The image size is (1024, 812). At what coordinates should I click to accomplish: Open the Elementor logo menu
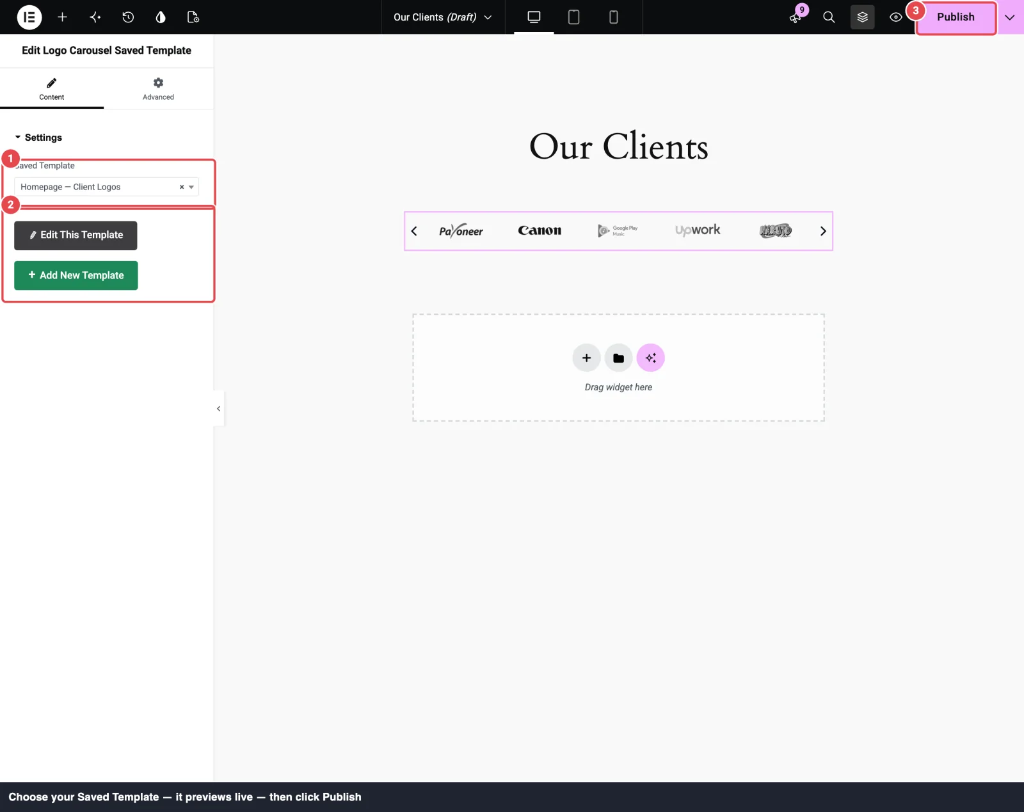click(x=29, y=17)
